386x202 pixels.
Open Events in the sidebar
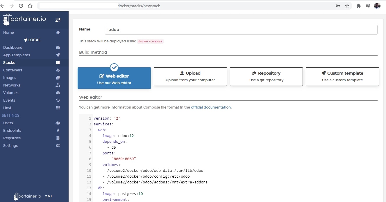point(9,100)
